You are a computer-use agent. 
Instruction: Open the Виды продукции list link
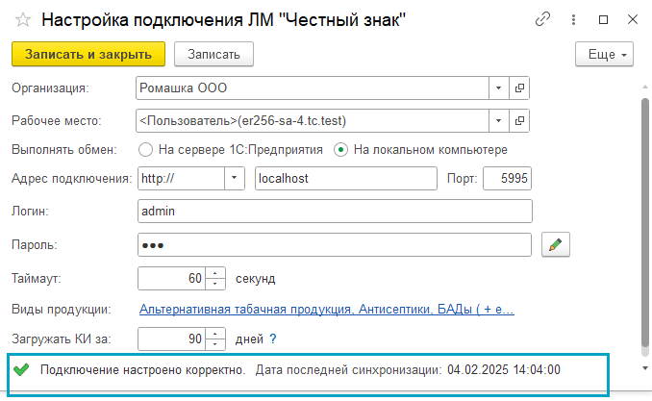click(327, 310)
